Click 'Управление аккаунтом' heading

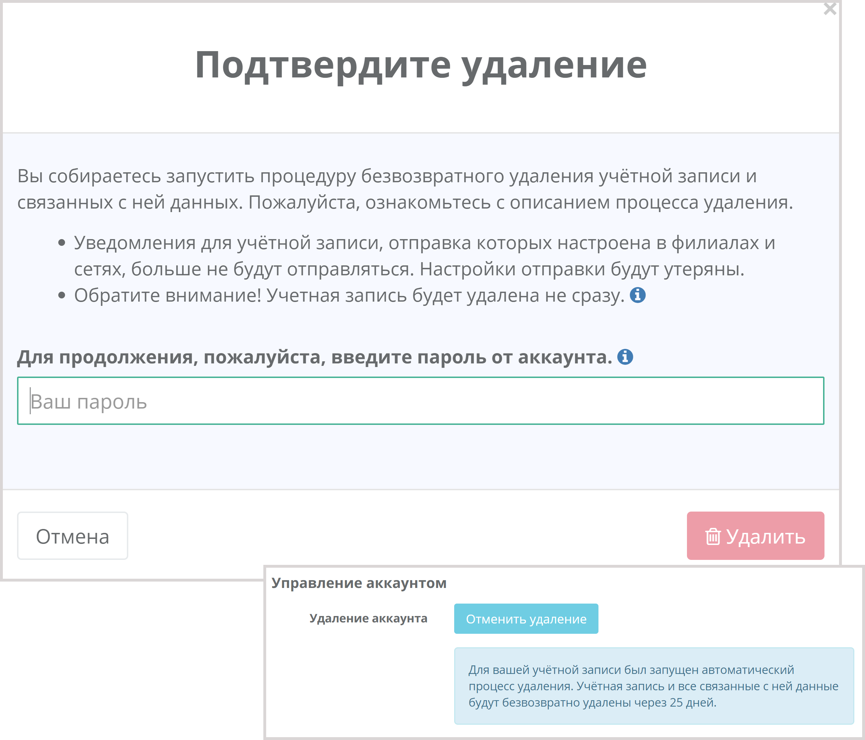(359, 583)
